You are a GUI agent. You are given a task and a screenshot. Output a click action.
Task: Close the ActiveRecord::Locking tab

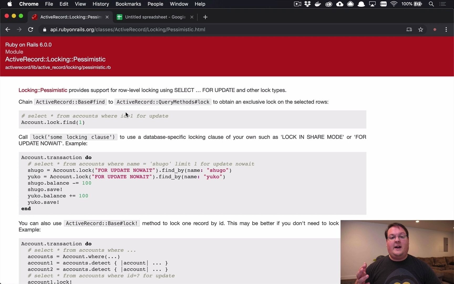pyautogui.click(x=107, y=17)
